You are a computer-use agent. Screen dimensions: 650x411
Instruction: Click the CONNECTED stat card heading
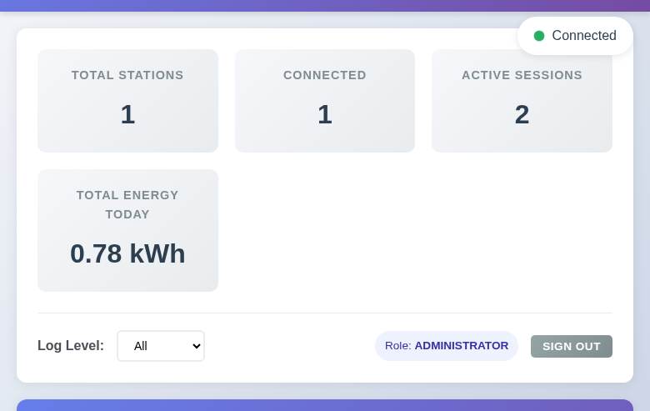(325, 75)
